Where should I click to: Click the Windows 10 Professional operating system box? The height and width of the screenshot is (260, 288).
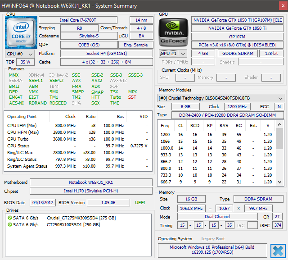pos(212,251)
